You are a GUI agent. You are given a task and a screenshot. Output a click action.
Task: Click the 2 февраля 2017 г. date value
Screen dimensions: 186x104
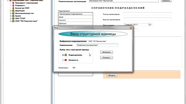pos(131,25)
